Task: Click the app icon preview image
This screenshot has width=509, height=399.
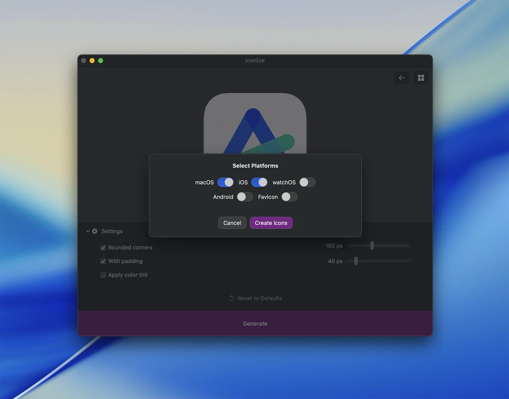Action: (255, 126)
